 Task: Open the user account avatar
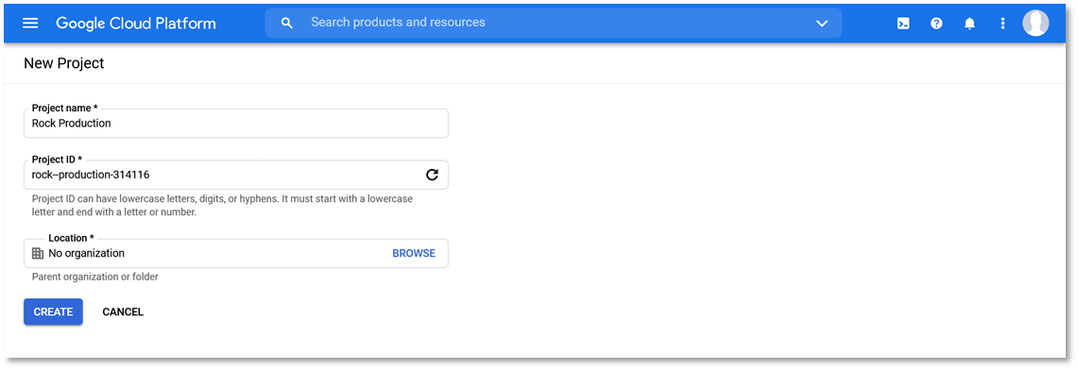(x=1035, y=24)
